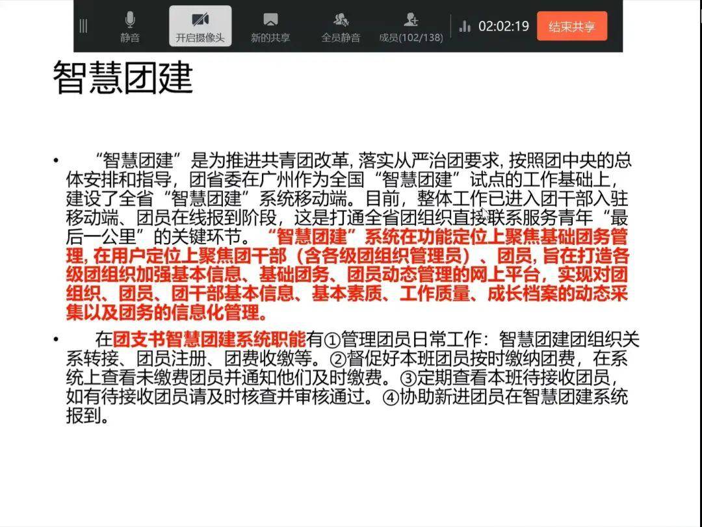The height and width of the screenshot is (527, 702).
Task: Open a new share via the 新的共享 icon
Action: (x=270, y=18)
